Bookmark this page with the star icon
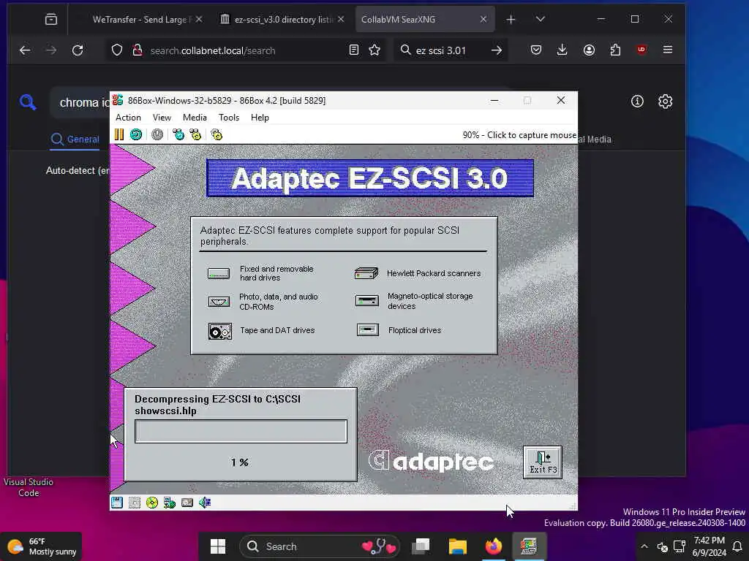The image size is (749, 561). point(374,50)
